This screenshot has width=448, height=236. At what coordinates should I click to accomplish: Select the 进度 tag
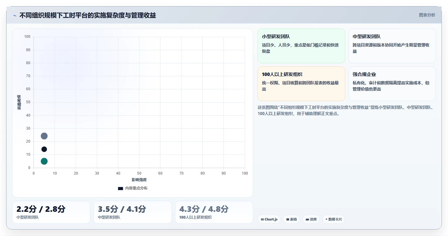pyautogui.click(x=311, y=219)
